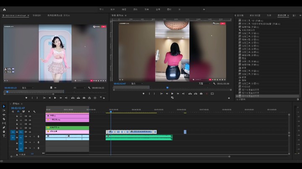Toggle A3 track targeting
Screen dimensions: 302x169
coord(21,149)
